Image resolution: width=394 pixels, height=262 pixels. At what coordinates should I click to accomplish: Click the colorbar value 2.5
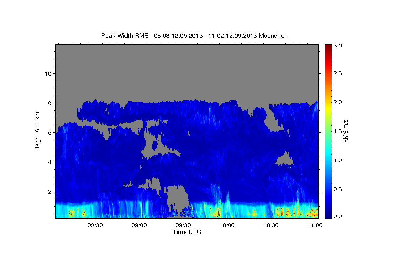point(337,73)
